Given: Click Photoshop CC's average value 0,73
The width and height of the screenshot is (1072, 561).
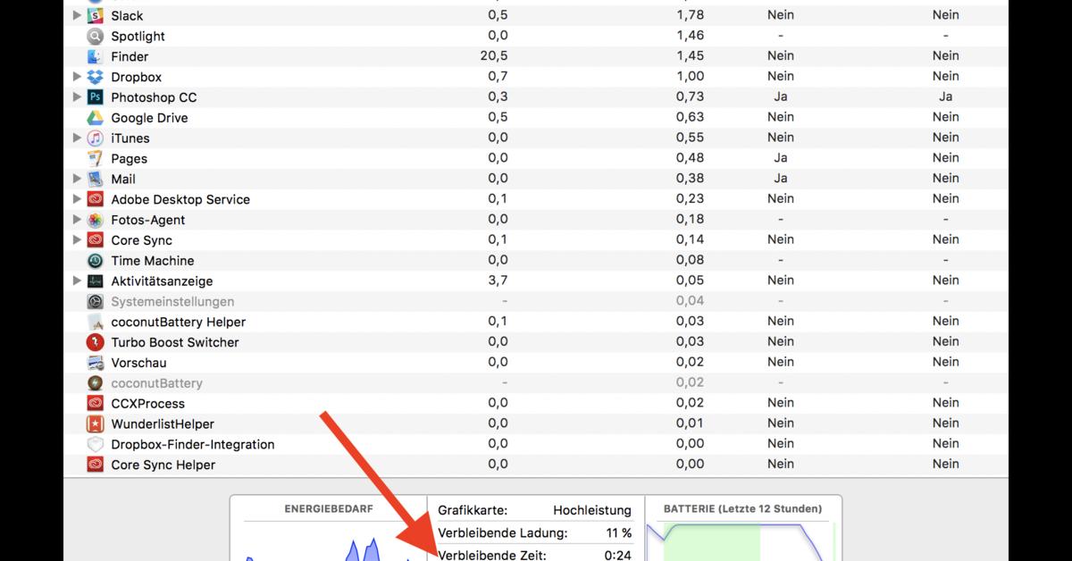Looking at the screenshot, I should point(690,96).
